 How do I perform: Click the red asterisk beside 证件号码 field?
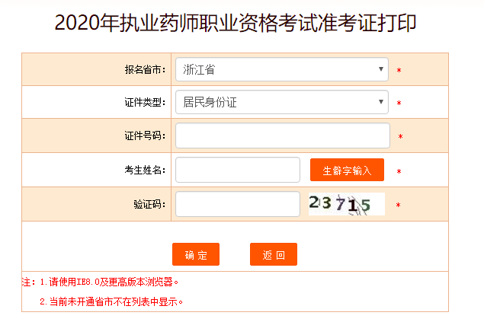(x=400, y=137)
